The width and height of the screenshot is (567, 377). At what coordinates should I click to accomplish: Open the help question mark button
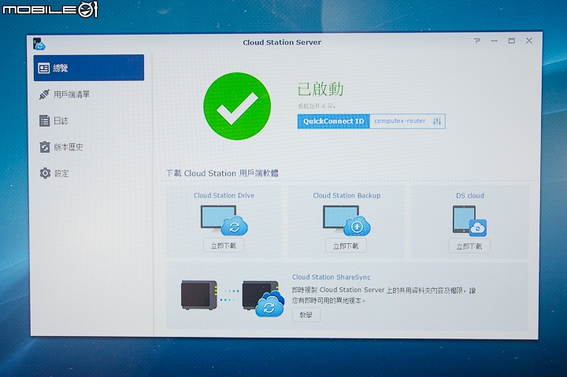[x=477, y=41]
